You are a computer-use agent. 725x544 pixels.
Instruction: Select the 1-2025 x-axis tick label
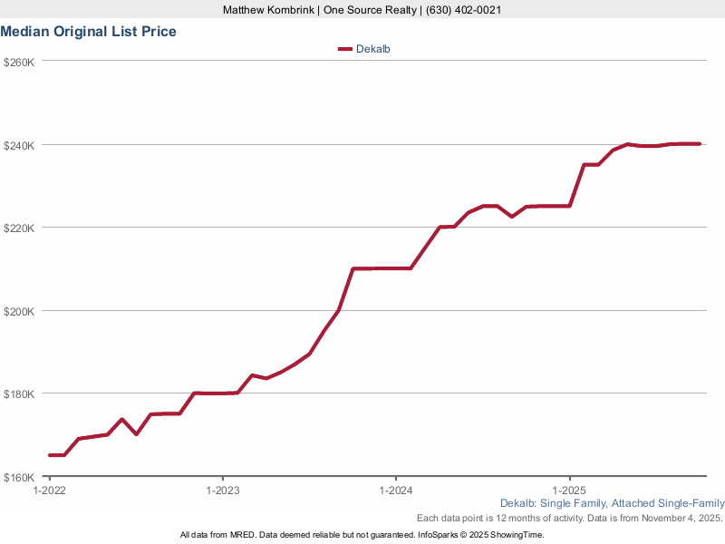(569, 491)
